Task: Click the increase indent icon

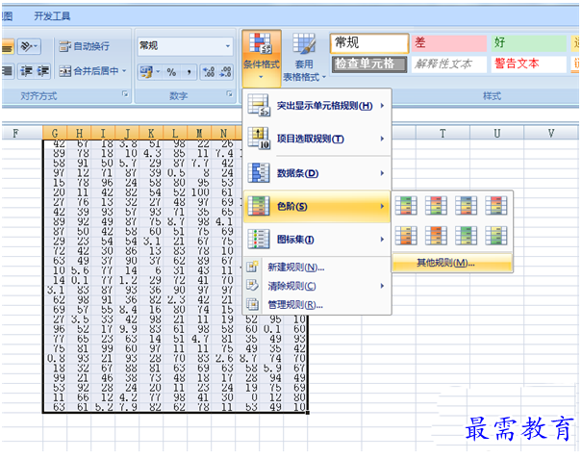Action: 42,71
